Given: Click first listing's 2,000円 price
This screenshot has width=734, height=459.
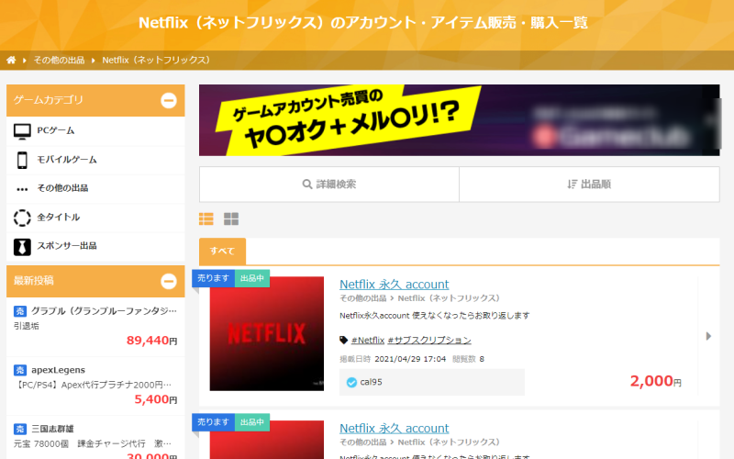Looking at the screenshot, I should click(x=655, y=381).
